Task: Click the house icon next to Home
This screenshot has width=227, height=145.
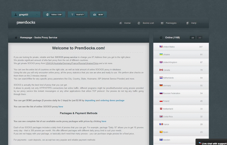Action: pyautogui.click(x=120, y=23)
